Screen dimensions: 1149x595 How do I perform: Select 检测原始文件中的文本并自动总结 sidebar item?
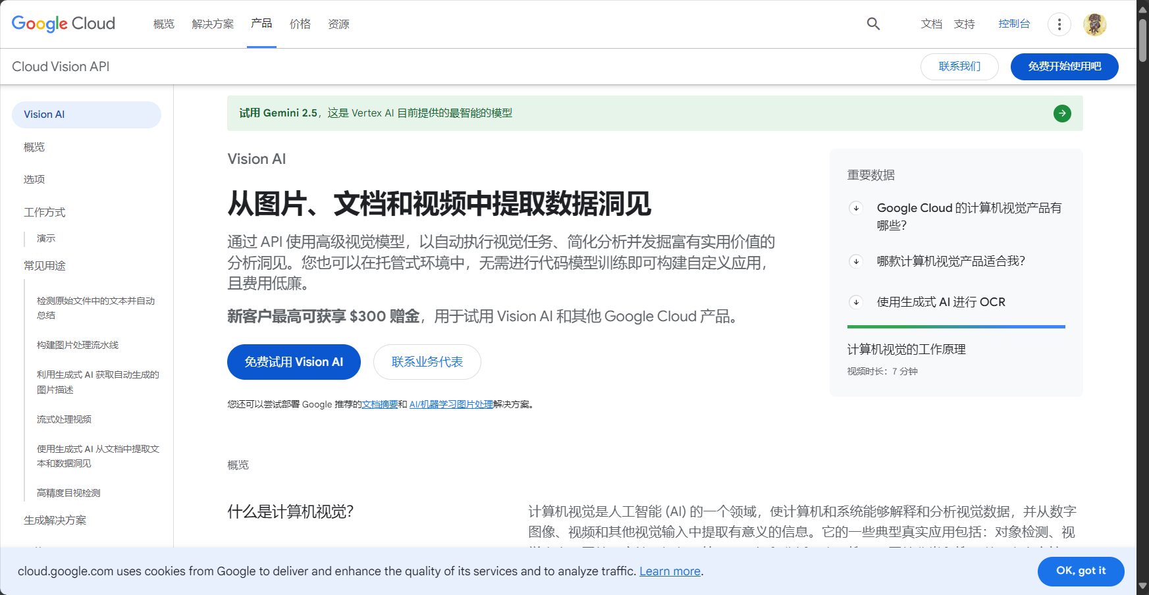(96, 308)
